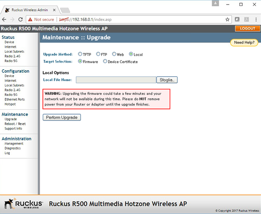This screenshot has width=261, height=214.
Task: Open Diagnostics under Administration
Action: point(12,148)
